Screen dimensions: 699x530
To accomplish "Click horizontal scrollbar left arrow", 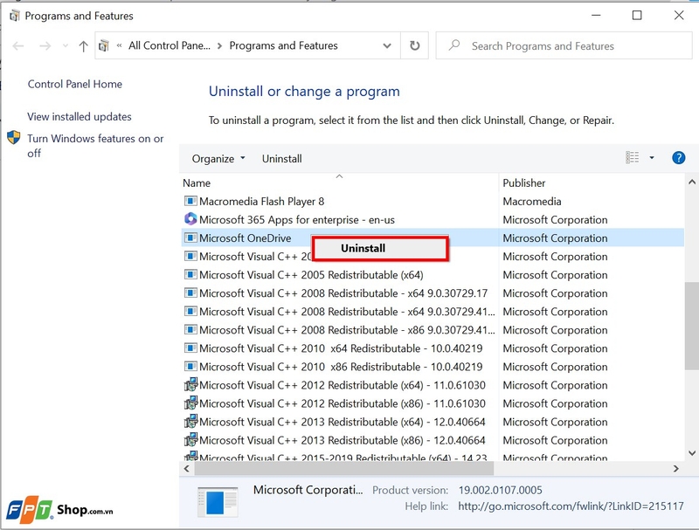I will coord(187,469).
